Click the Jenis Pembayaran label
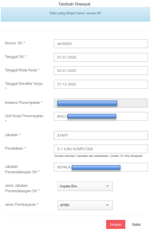151x231 pixels. pyautogui.click(x=21, y=205)
